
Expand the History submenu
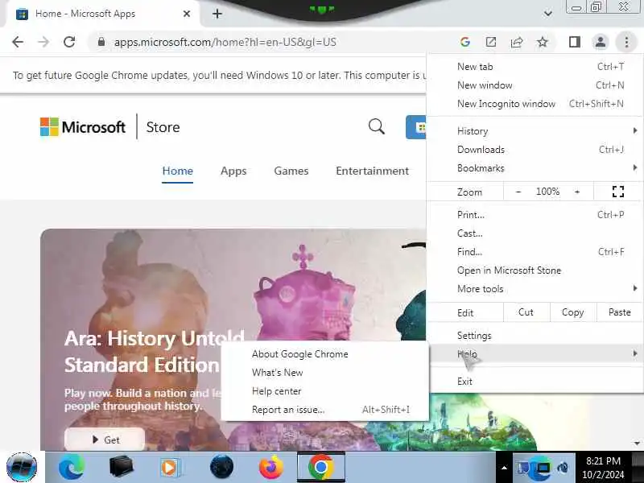pos(535,131)
